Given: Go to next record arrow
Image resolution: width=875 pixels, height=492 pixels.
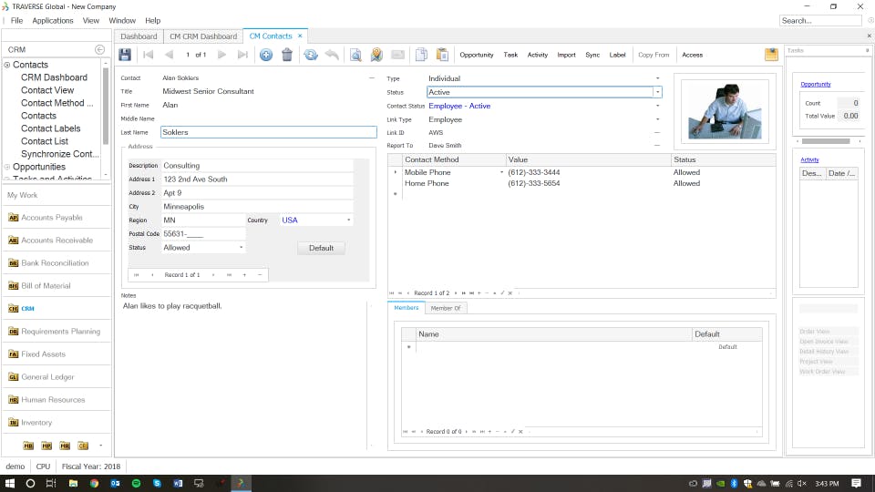Looking at the screenshot, I should 221,55.
